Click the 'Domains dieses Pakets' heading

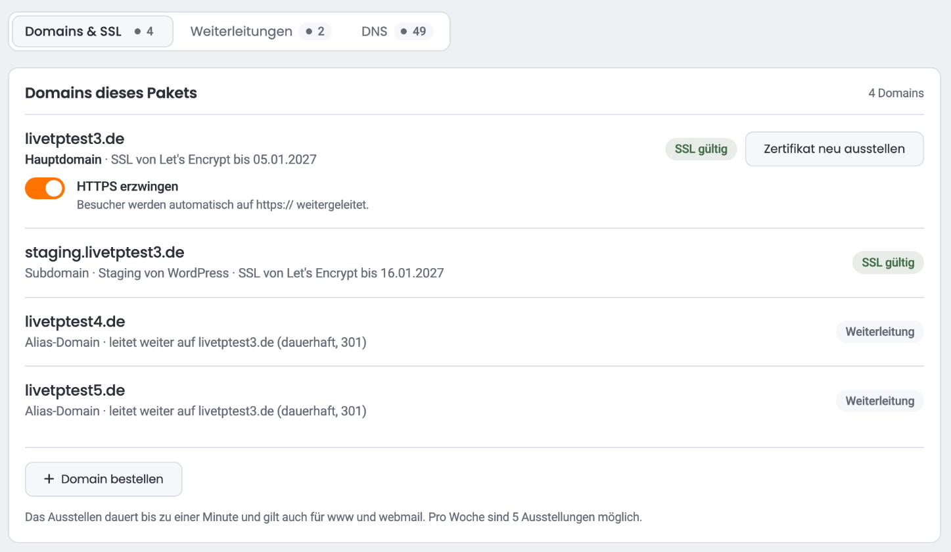[x=111, y=93]
